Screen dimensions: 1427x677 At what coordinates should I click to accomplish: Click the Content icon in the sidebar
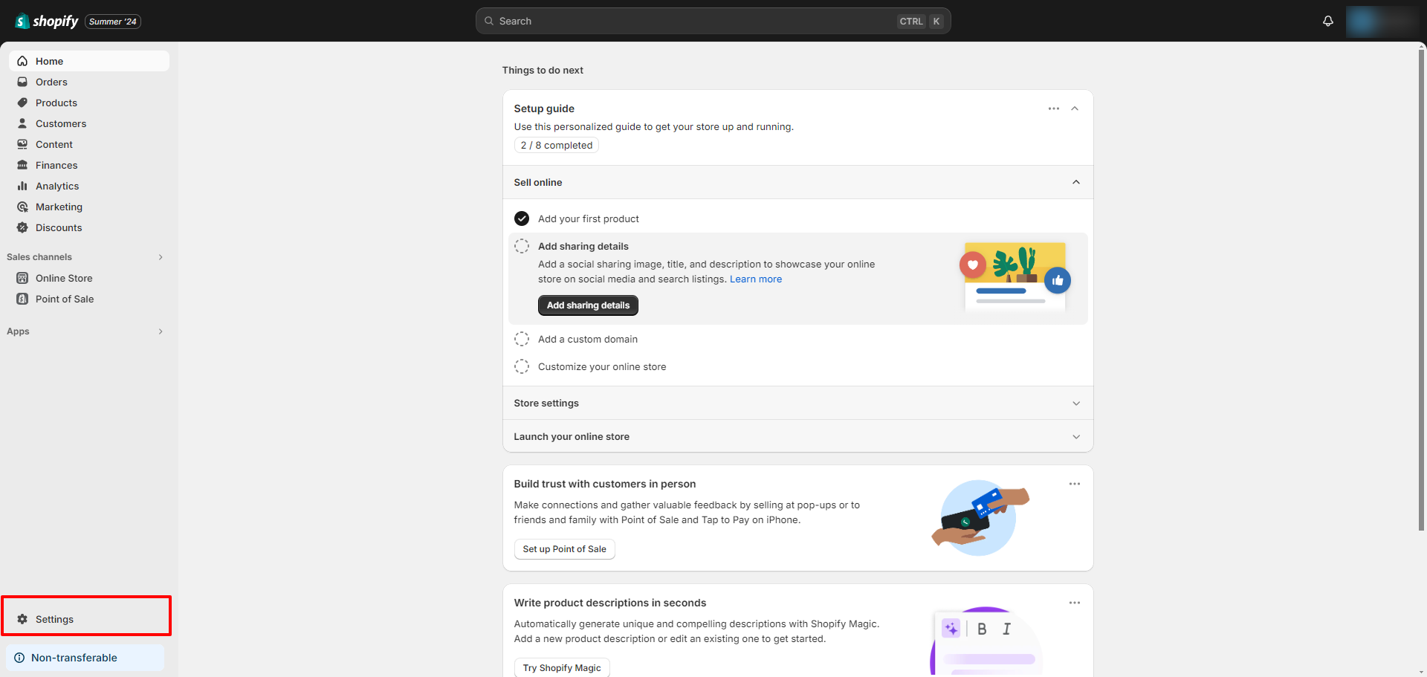click(x=22, y=144)
